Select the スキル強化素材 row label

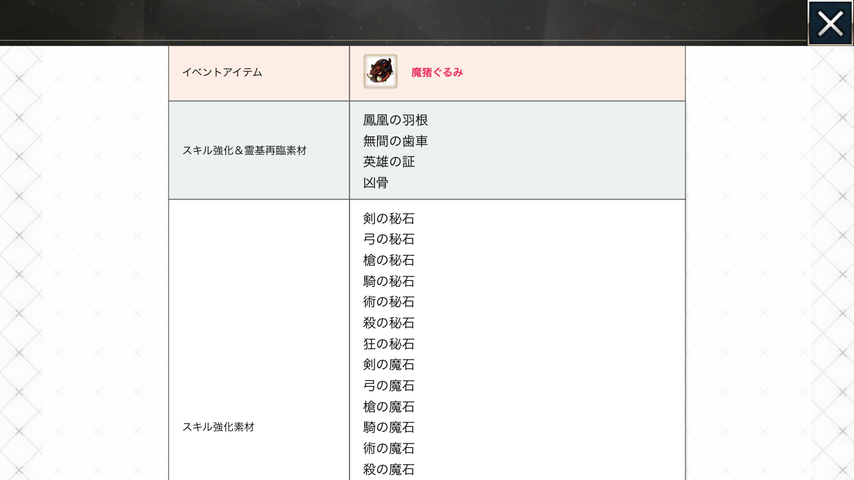218,427
